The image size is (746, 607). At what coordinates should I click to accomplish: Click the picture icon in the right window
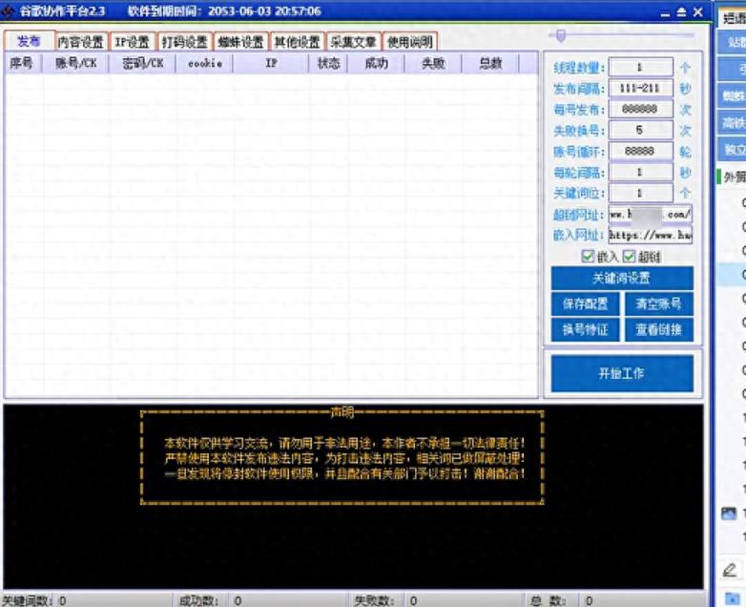[729, 513]
